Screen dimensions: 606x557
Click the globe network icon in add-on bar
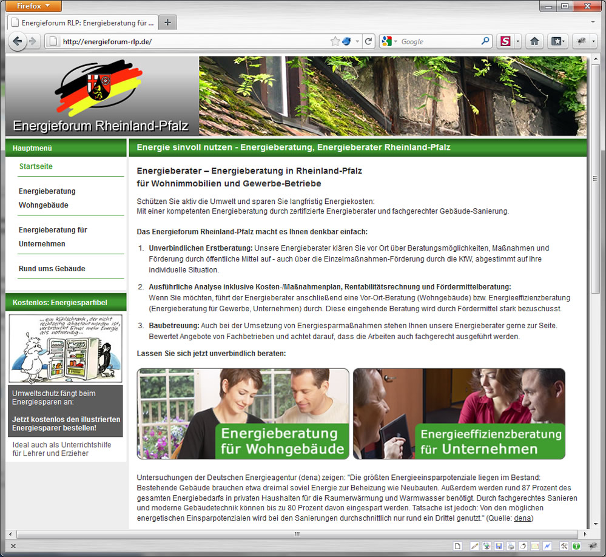coord(486,546)
